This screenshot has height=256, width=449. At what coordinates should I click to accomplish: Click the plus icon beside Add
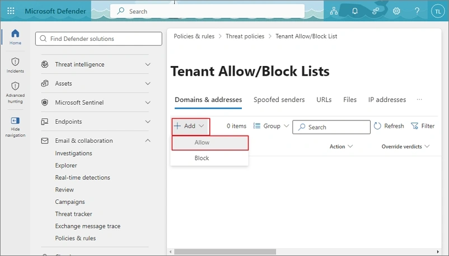(x=177, y=126)
